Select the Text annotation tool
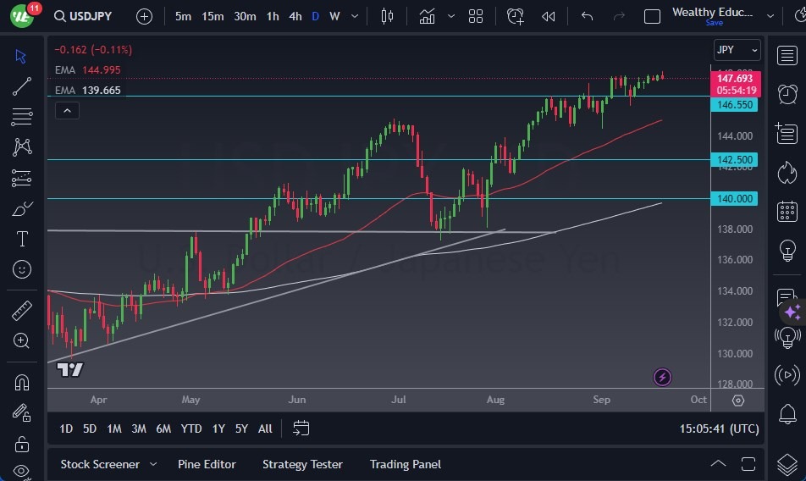The width and height of the screenshot is (806, 481). (x=22, y=239)
